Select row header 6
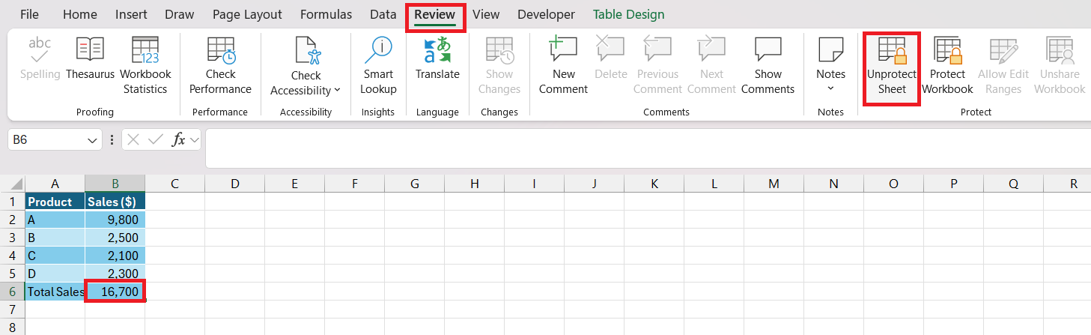The height and width of the screenshot is (335, 1091). (x=12, y=292)
